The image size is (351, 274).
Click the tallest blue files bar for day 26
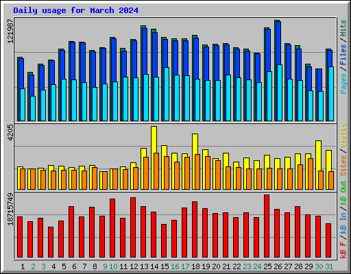click(278, 43)
